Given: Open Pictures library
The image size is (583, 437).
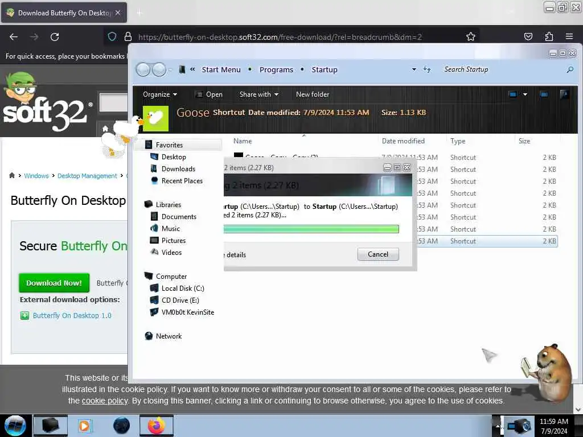Looking at the screenshot, I should pos(173,240).
